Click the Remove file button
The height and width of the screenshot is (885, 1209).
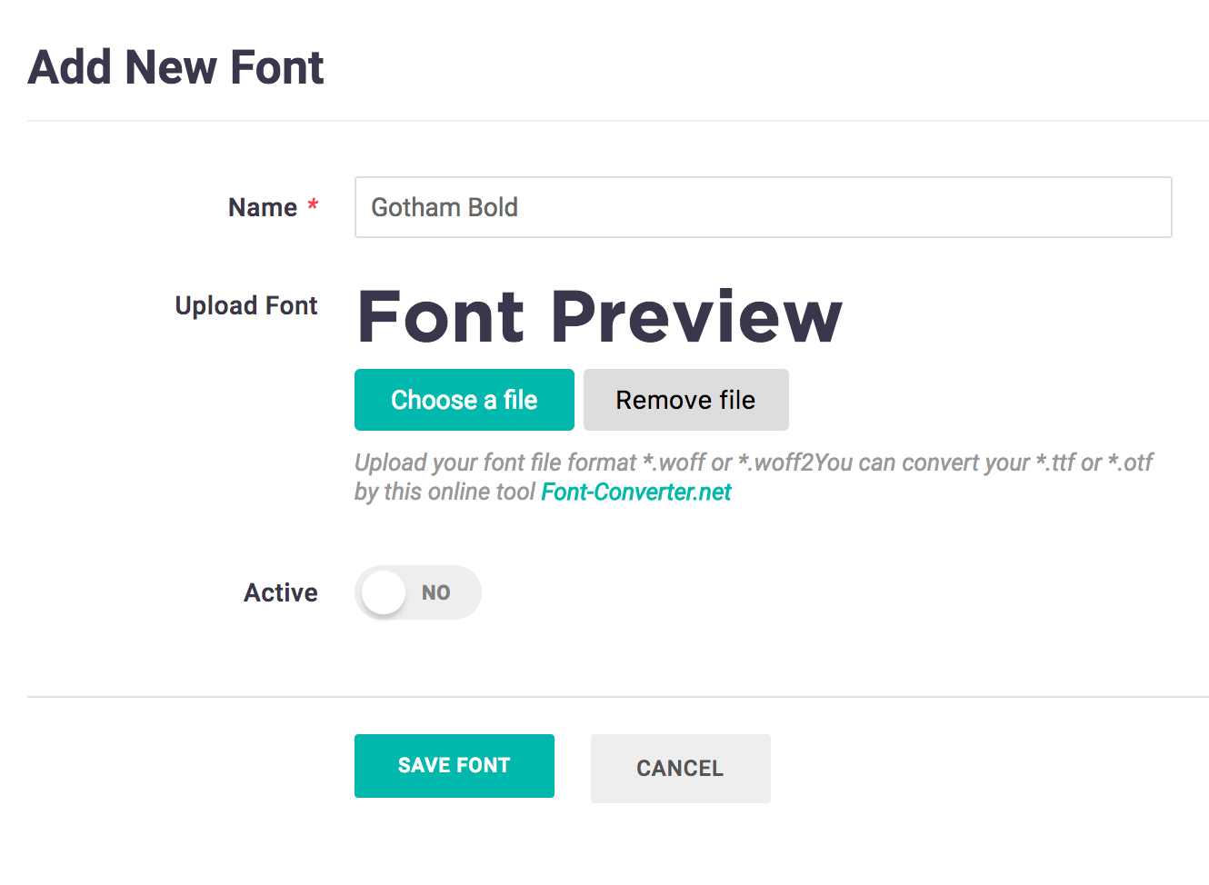tap(685, 400)
